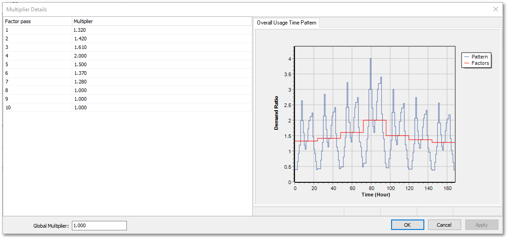Viewport: 508px width, 239px height.
Task: Close the Multiplier Details dialog
Action: 495,9
